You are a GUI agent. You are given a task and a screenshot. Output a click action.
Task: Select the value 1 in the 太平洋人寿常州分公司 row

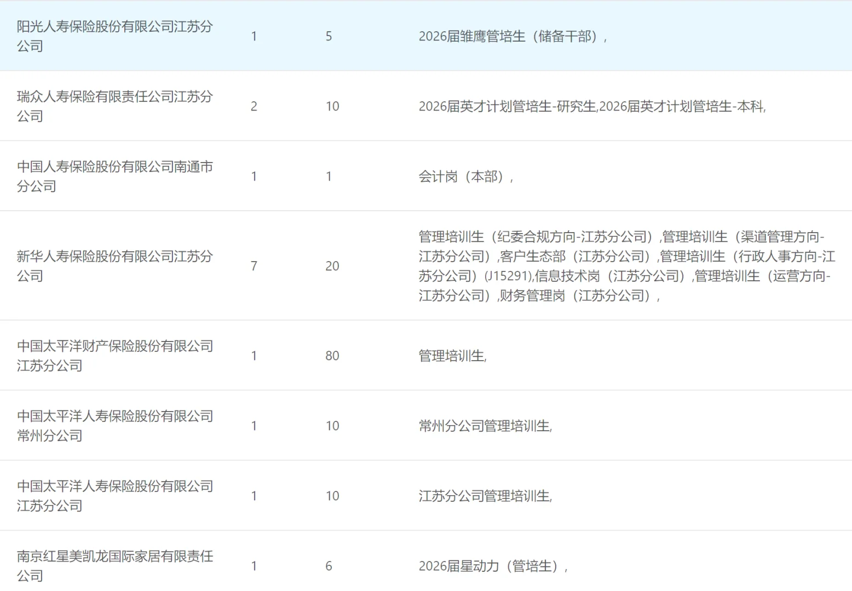(x=254, y=426)
